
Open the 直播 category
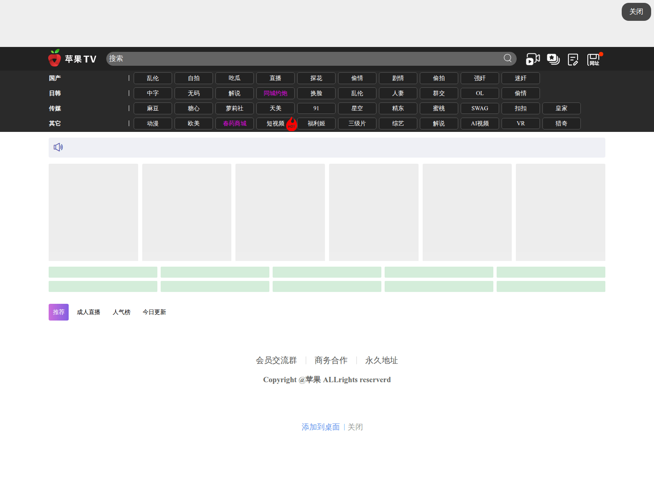coord(275,78)
